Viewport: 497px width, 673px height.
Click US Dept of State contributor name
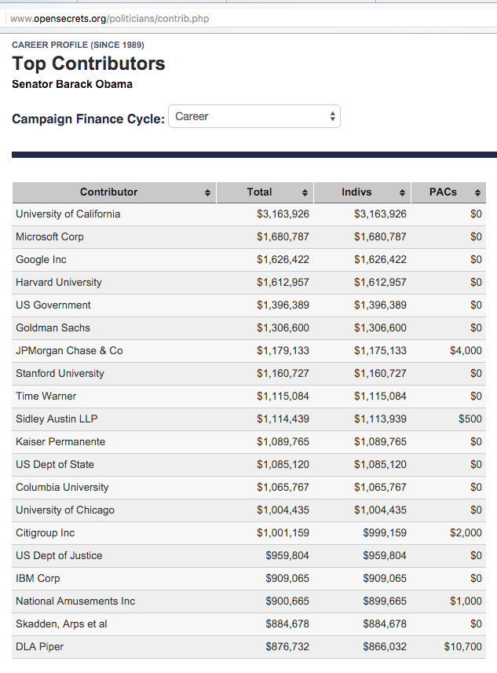(55, 464)
